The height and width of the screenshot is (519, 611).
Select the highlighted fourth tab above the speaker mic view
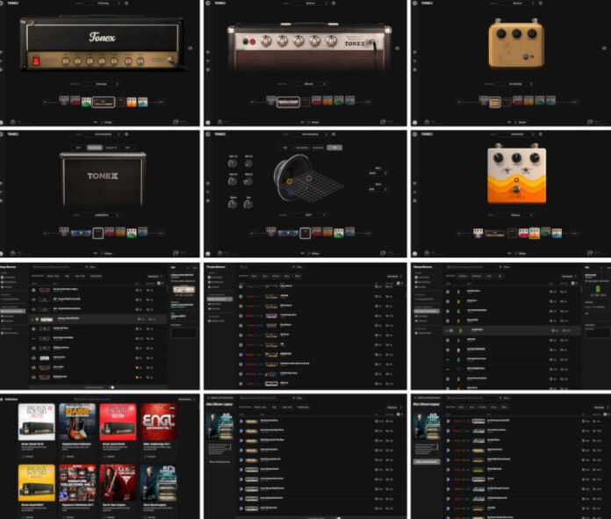pyautogui.click(x=334, y=148)
